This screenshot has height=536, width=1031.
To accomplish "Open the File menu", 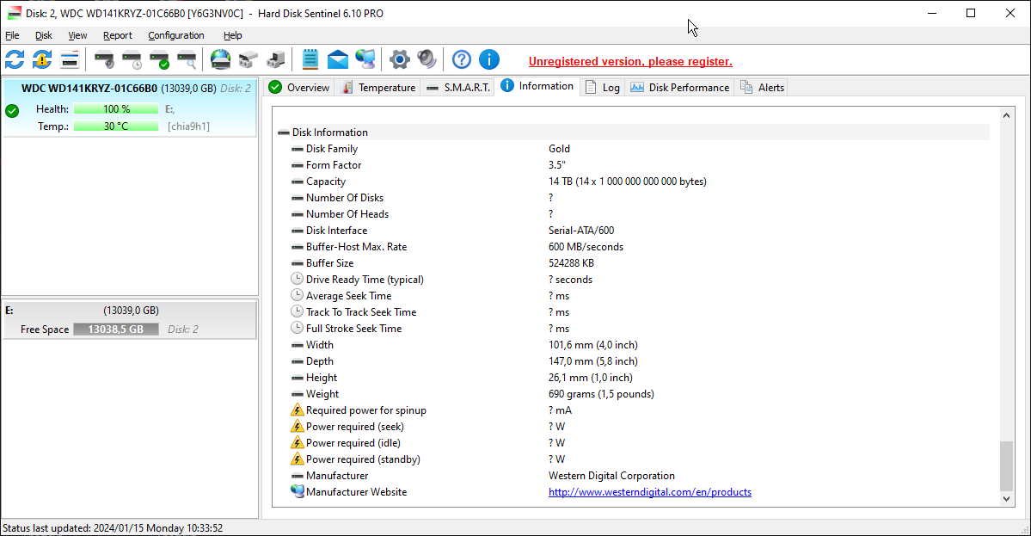I will (13, 35).
